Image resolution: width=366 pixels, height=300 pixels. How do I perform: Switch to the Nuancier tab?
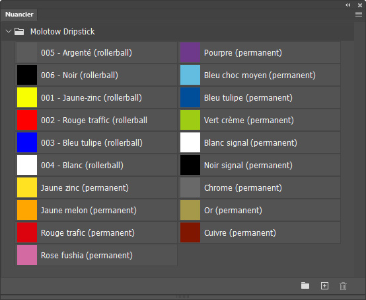19,15
